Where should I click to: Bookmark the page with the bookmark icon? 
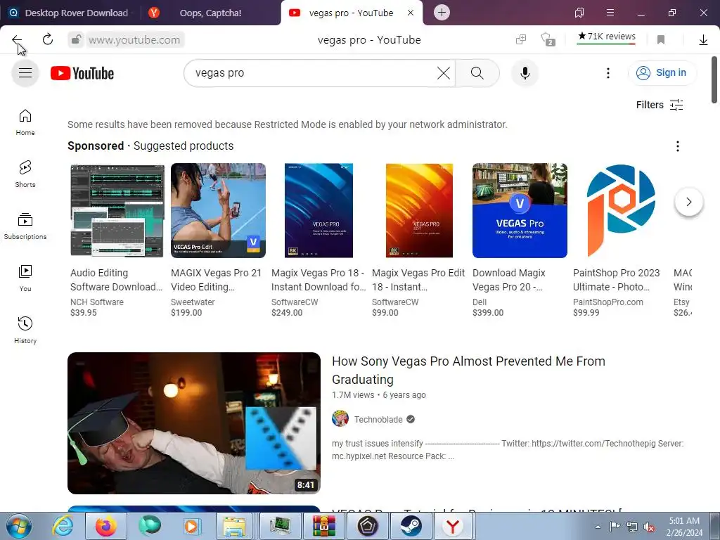coord(661,40)
